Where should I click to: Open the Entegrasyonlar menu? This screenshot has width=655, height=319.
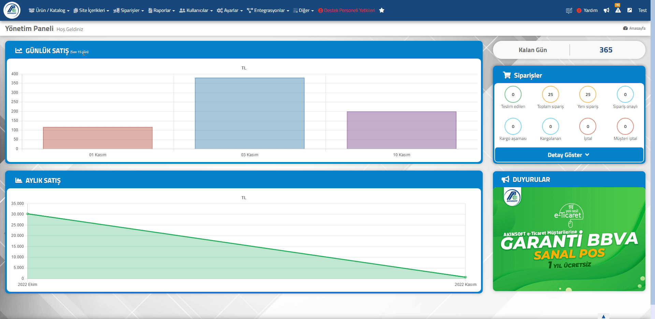(x=268, y=11)
